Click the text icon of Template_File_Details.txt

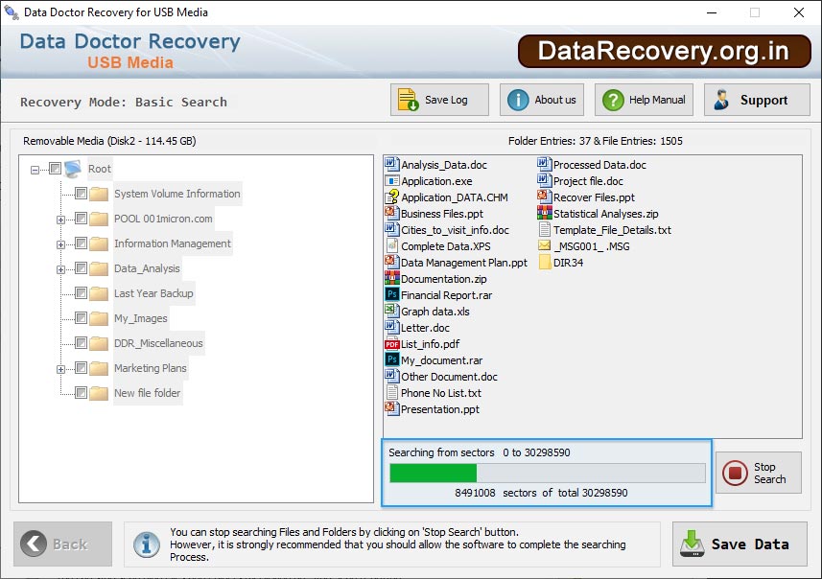(x=544, y=229)
